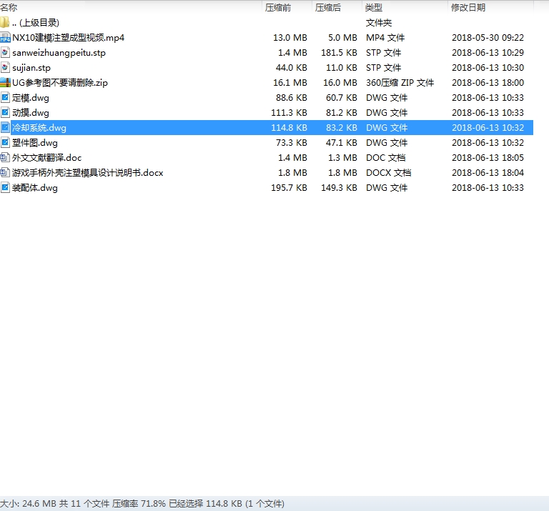Select file 定模.dwg
Screen dimensions: 549x511
(31, 98)
